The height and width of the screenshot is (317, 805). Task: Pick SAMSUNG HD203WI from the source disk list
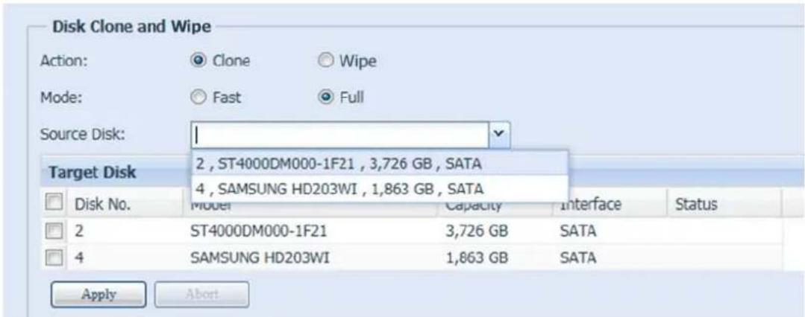click(380, 189)
